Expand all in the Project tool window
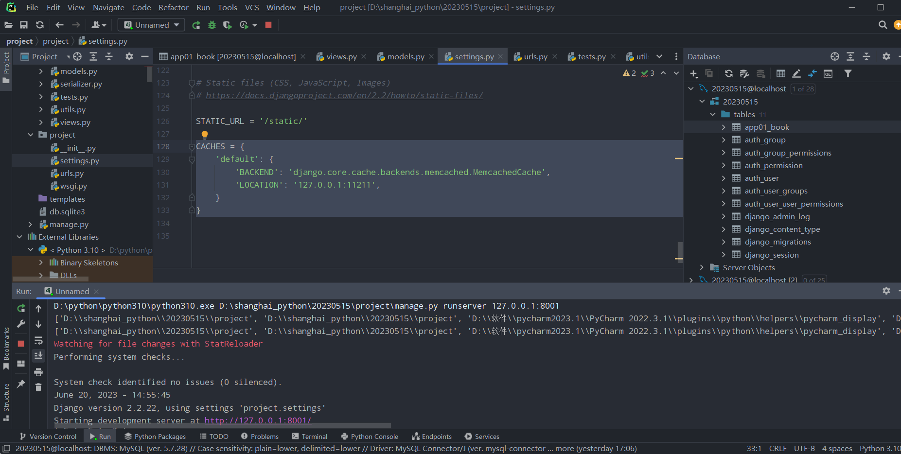 point(93,56)
